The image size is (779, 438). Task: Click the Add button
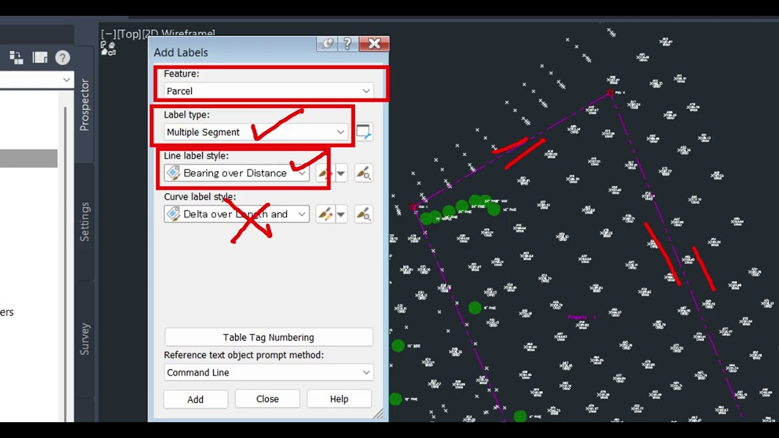coord(195,399)
